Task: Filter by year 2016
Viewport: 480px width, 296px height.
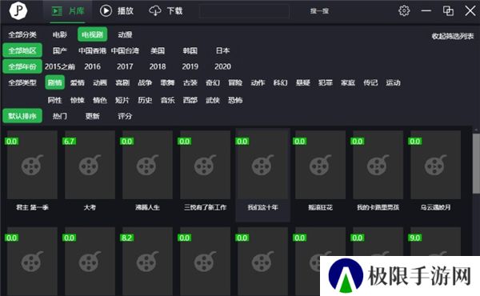Action: [x=93, y=66]
